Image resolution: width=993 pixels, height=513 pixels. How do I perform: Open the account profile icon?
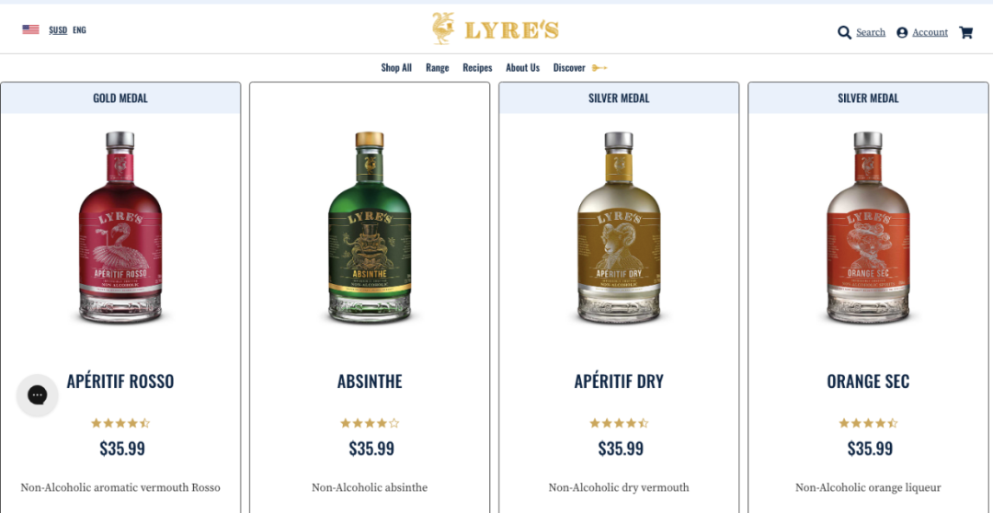(x=902, y=32)
